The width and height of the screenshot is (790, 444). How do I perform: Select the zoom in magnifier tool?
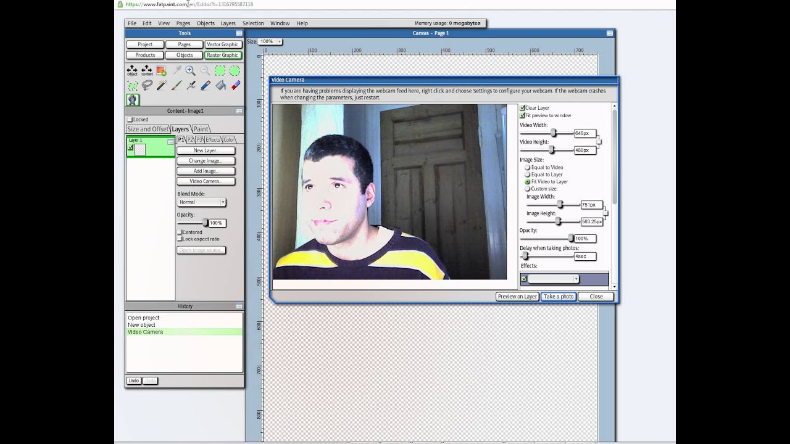click(x=191, y=71)
